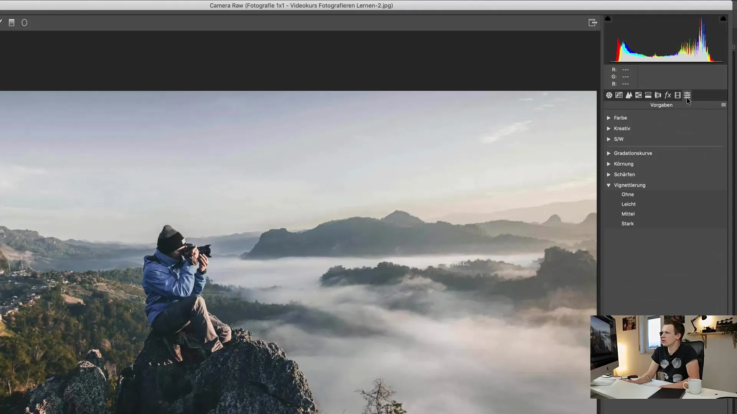737x414 pixels.
Task: Click the Vignettierung group label
Action: pos(630,185)
